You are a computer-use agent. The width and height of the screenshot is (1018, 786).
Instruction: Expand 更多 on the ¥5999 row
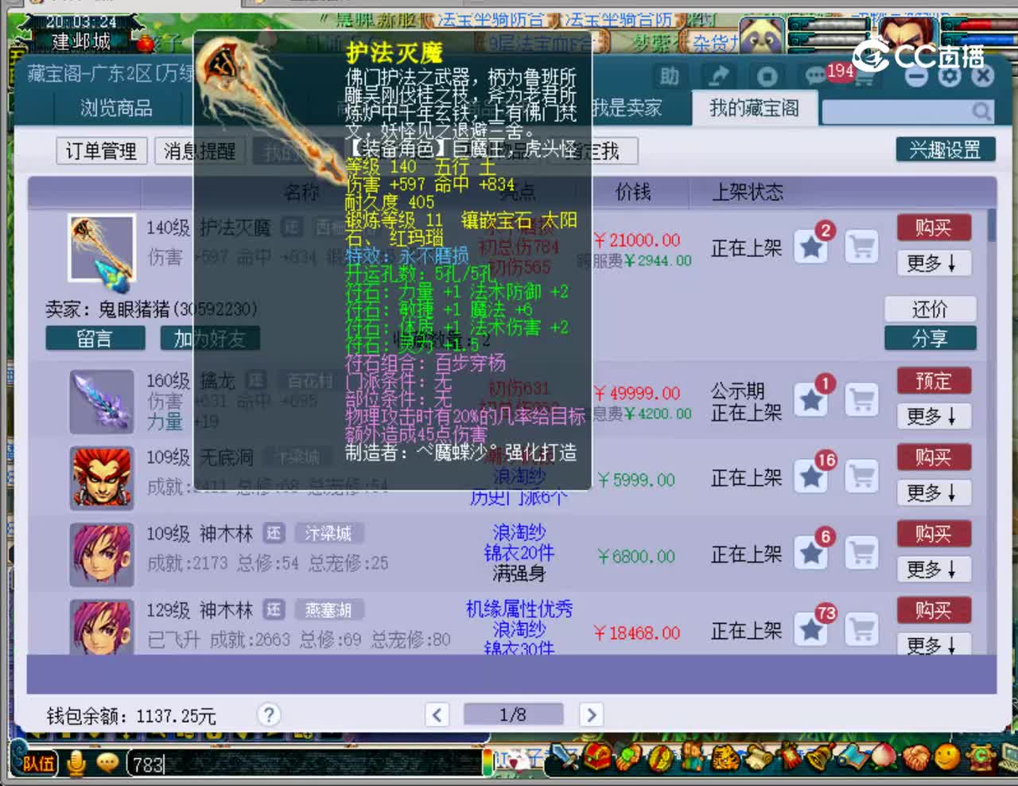point(934,492)
